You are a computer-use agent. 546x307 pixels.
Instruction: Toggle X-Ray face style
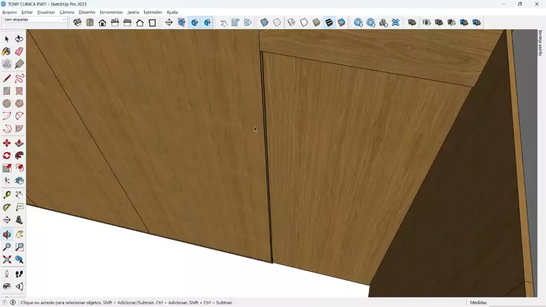pos(264,22)
